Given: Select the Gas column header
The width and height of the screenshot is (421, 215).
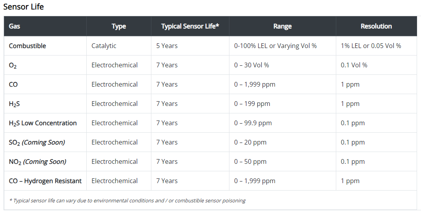Looking at the screenshot, I should pyautogui.click(x=15, y=26).
